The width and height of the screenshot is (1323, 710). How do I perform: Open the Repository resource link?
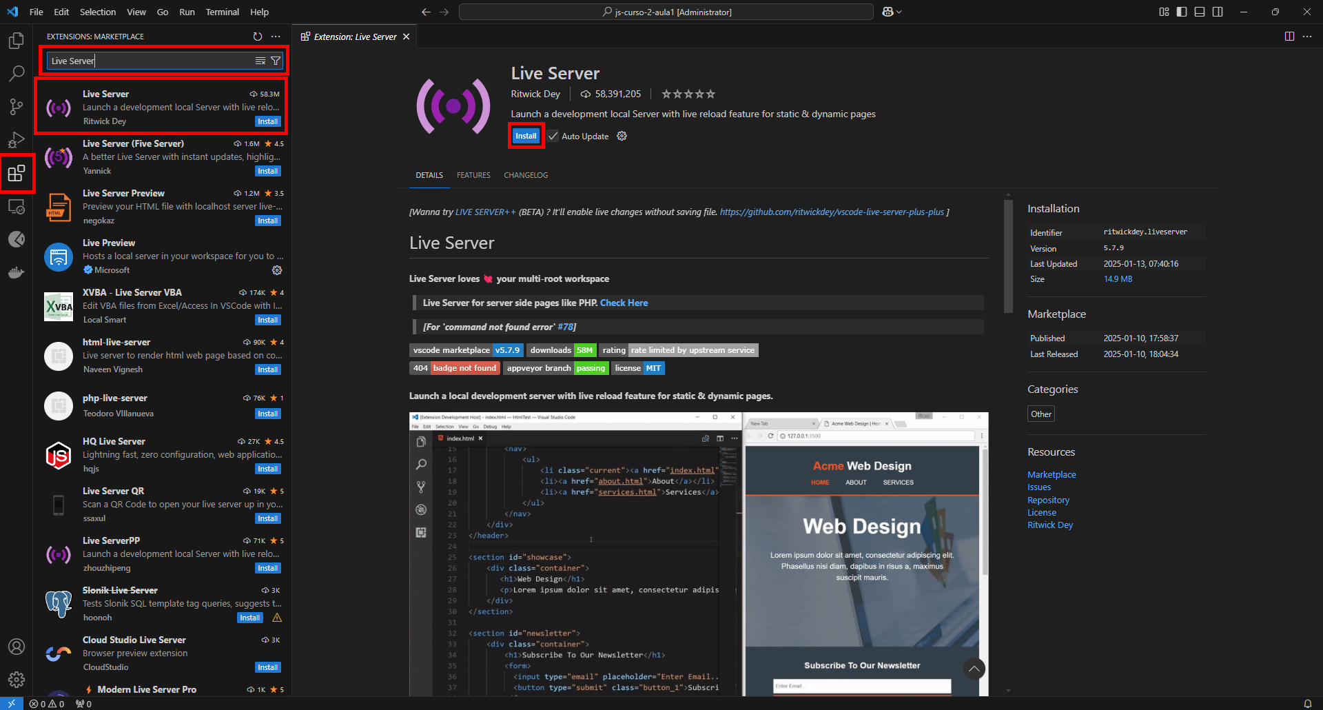coord(1048,500)
